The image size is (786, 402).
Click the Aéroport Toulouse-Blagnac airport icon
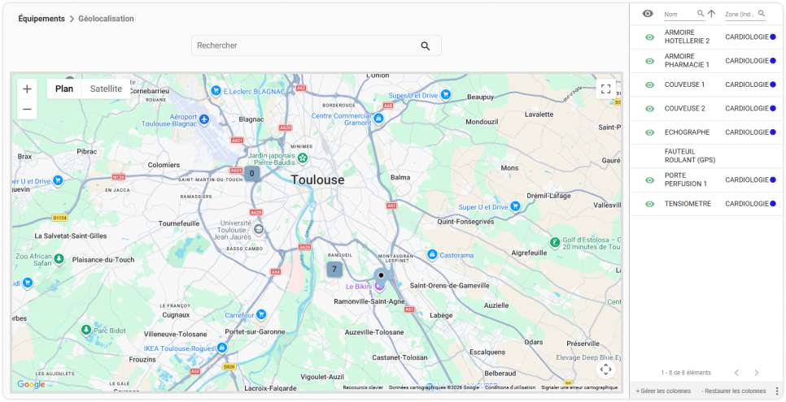[x=203, y=119]
